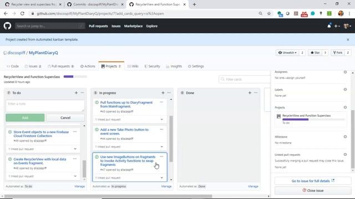This screenshot has height=199, width=355.
Task: Reload the browser page
Action: click(22, 13)
